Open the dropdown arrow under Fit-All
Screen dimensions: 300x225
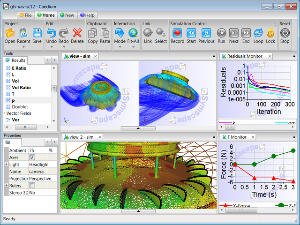pyautogui.click(x=133, y=47)
